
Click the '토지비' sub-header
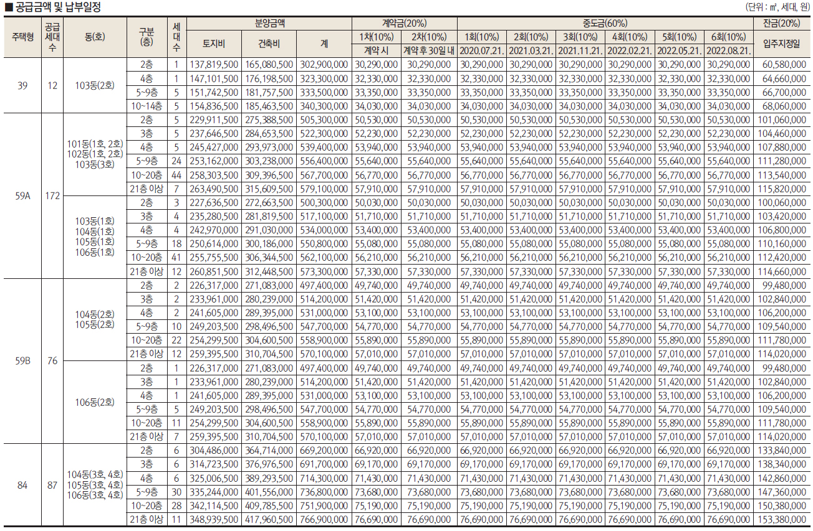[214, 44]
